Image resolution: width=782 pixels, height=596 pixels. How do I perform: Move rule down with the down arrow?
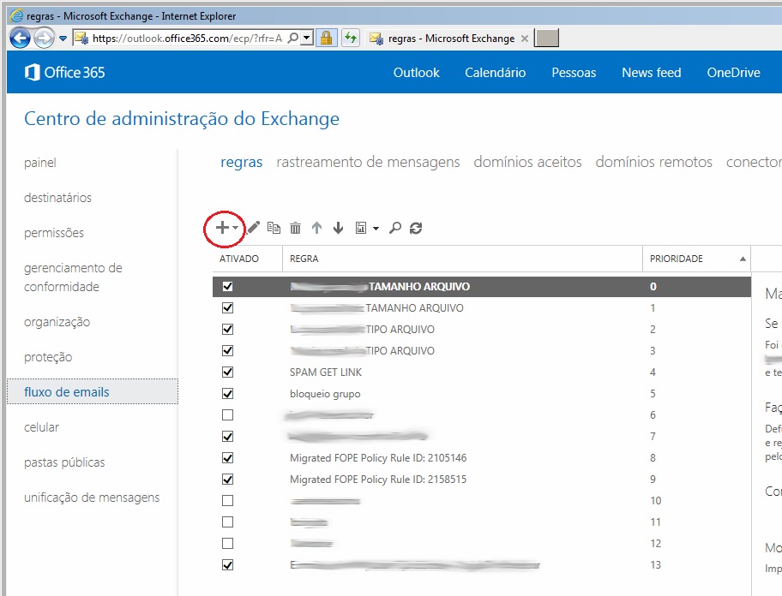338,228
